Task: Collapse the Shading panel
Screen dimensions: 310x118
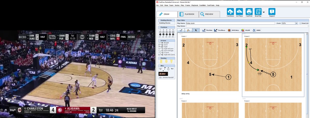Action: (x=159, y=58)
